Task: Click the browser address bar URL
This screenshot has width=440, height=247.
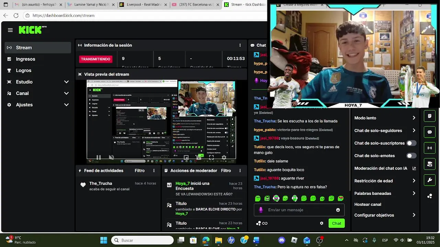Action: pos(64,15)
